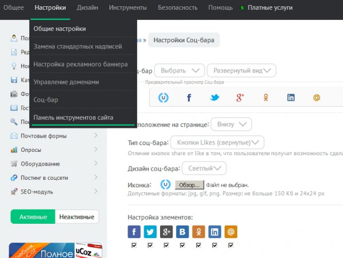Open the Инструменты top menu
Image resolution: width=343 pixels, height=258 pixels.
[127, 7]
